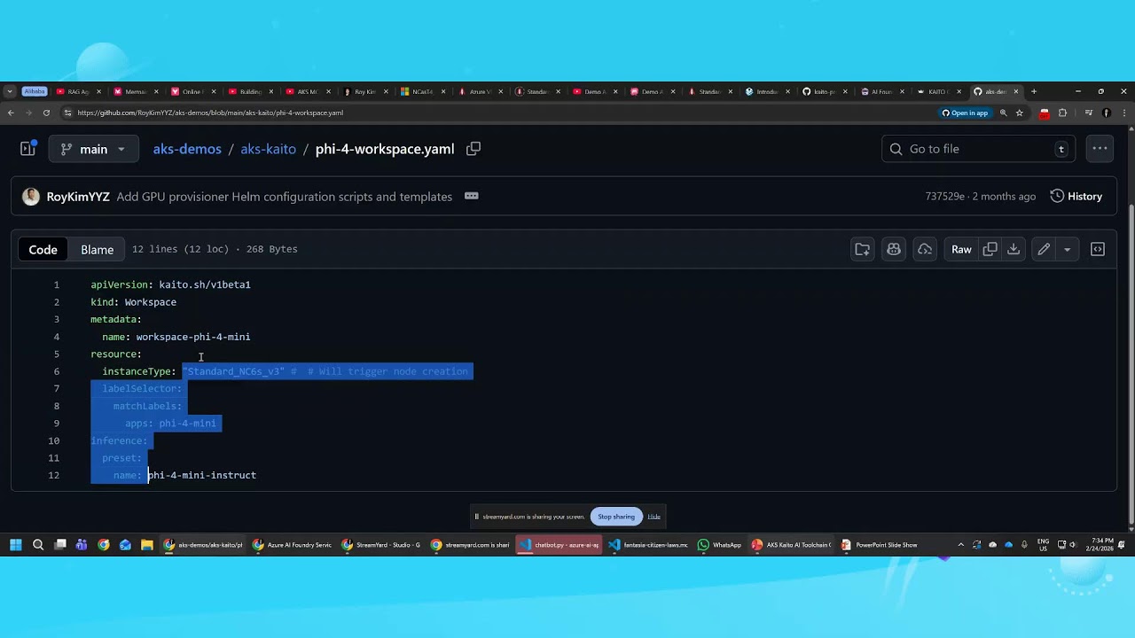Switch to the AI Foun browser tab

[882, 91]
